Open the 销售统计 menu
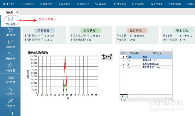Image resolution: width=195 pixels, height=116 pixels. [x=101, y=4]
